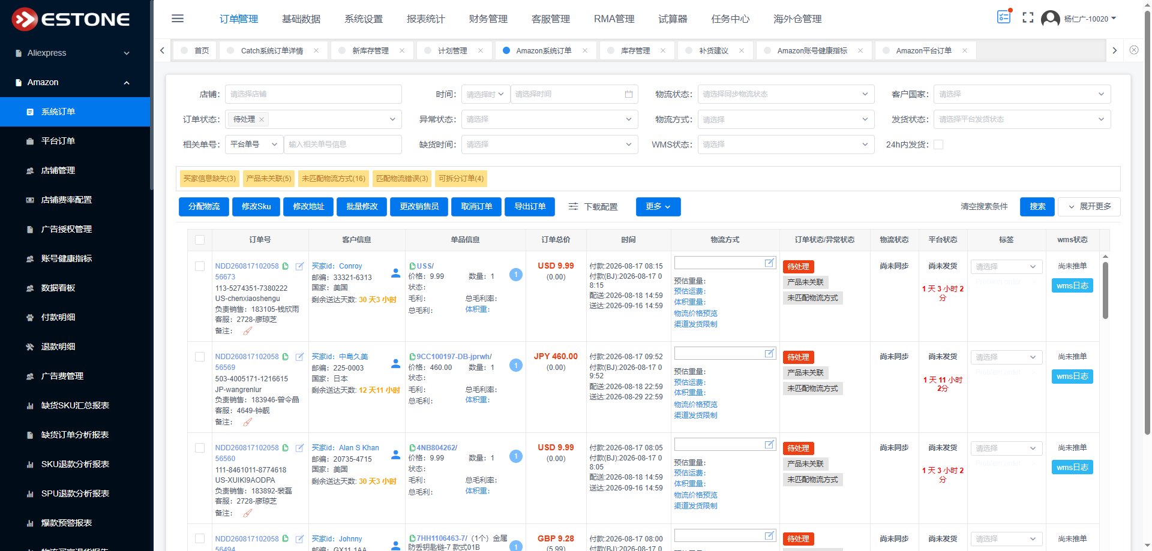1152x551 pixels.
Task: Edit the remark of order 56673
Action: point(248,330)
